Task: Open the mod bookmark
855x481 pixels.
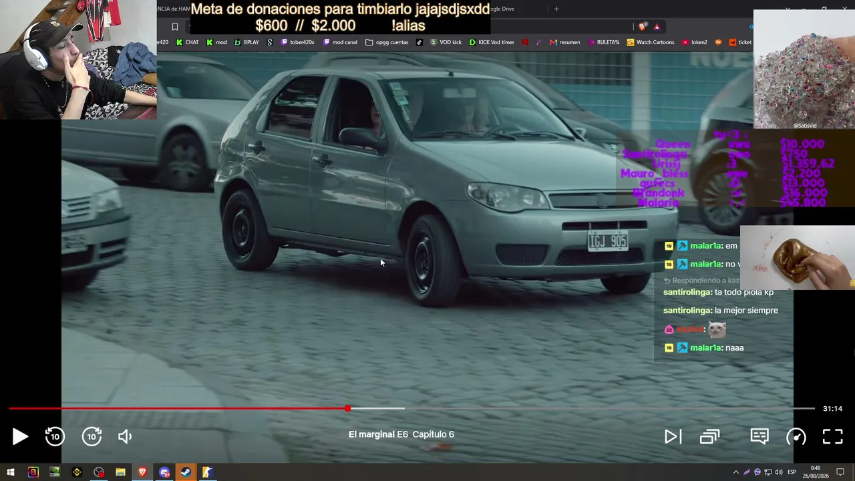Action: (x=216, y=42)
